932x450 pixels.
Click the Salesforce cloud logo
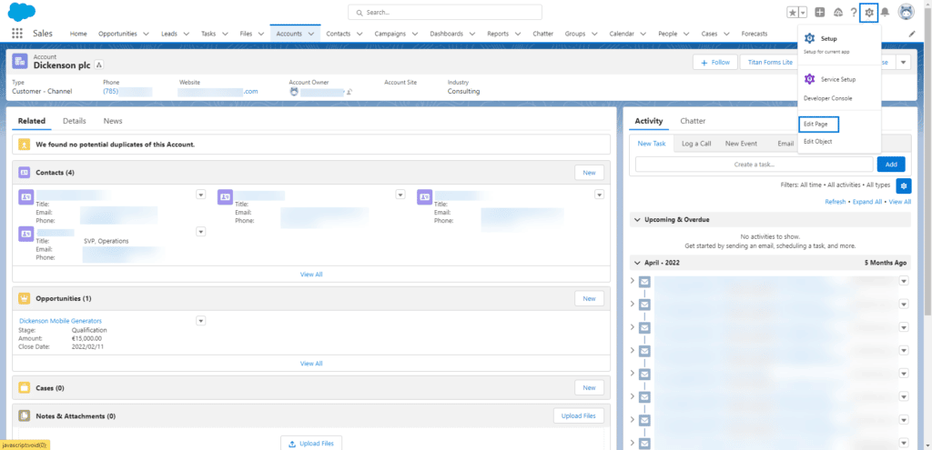point(22,12)
